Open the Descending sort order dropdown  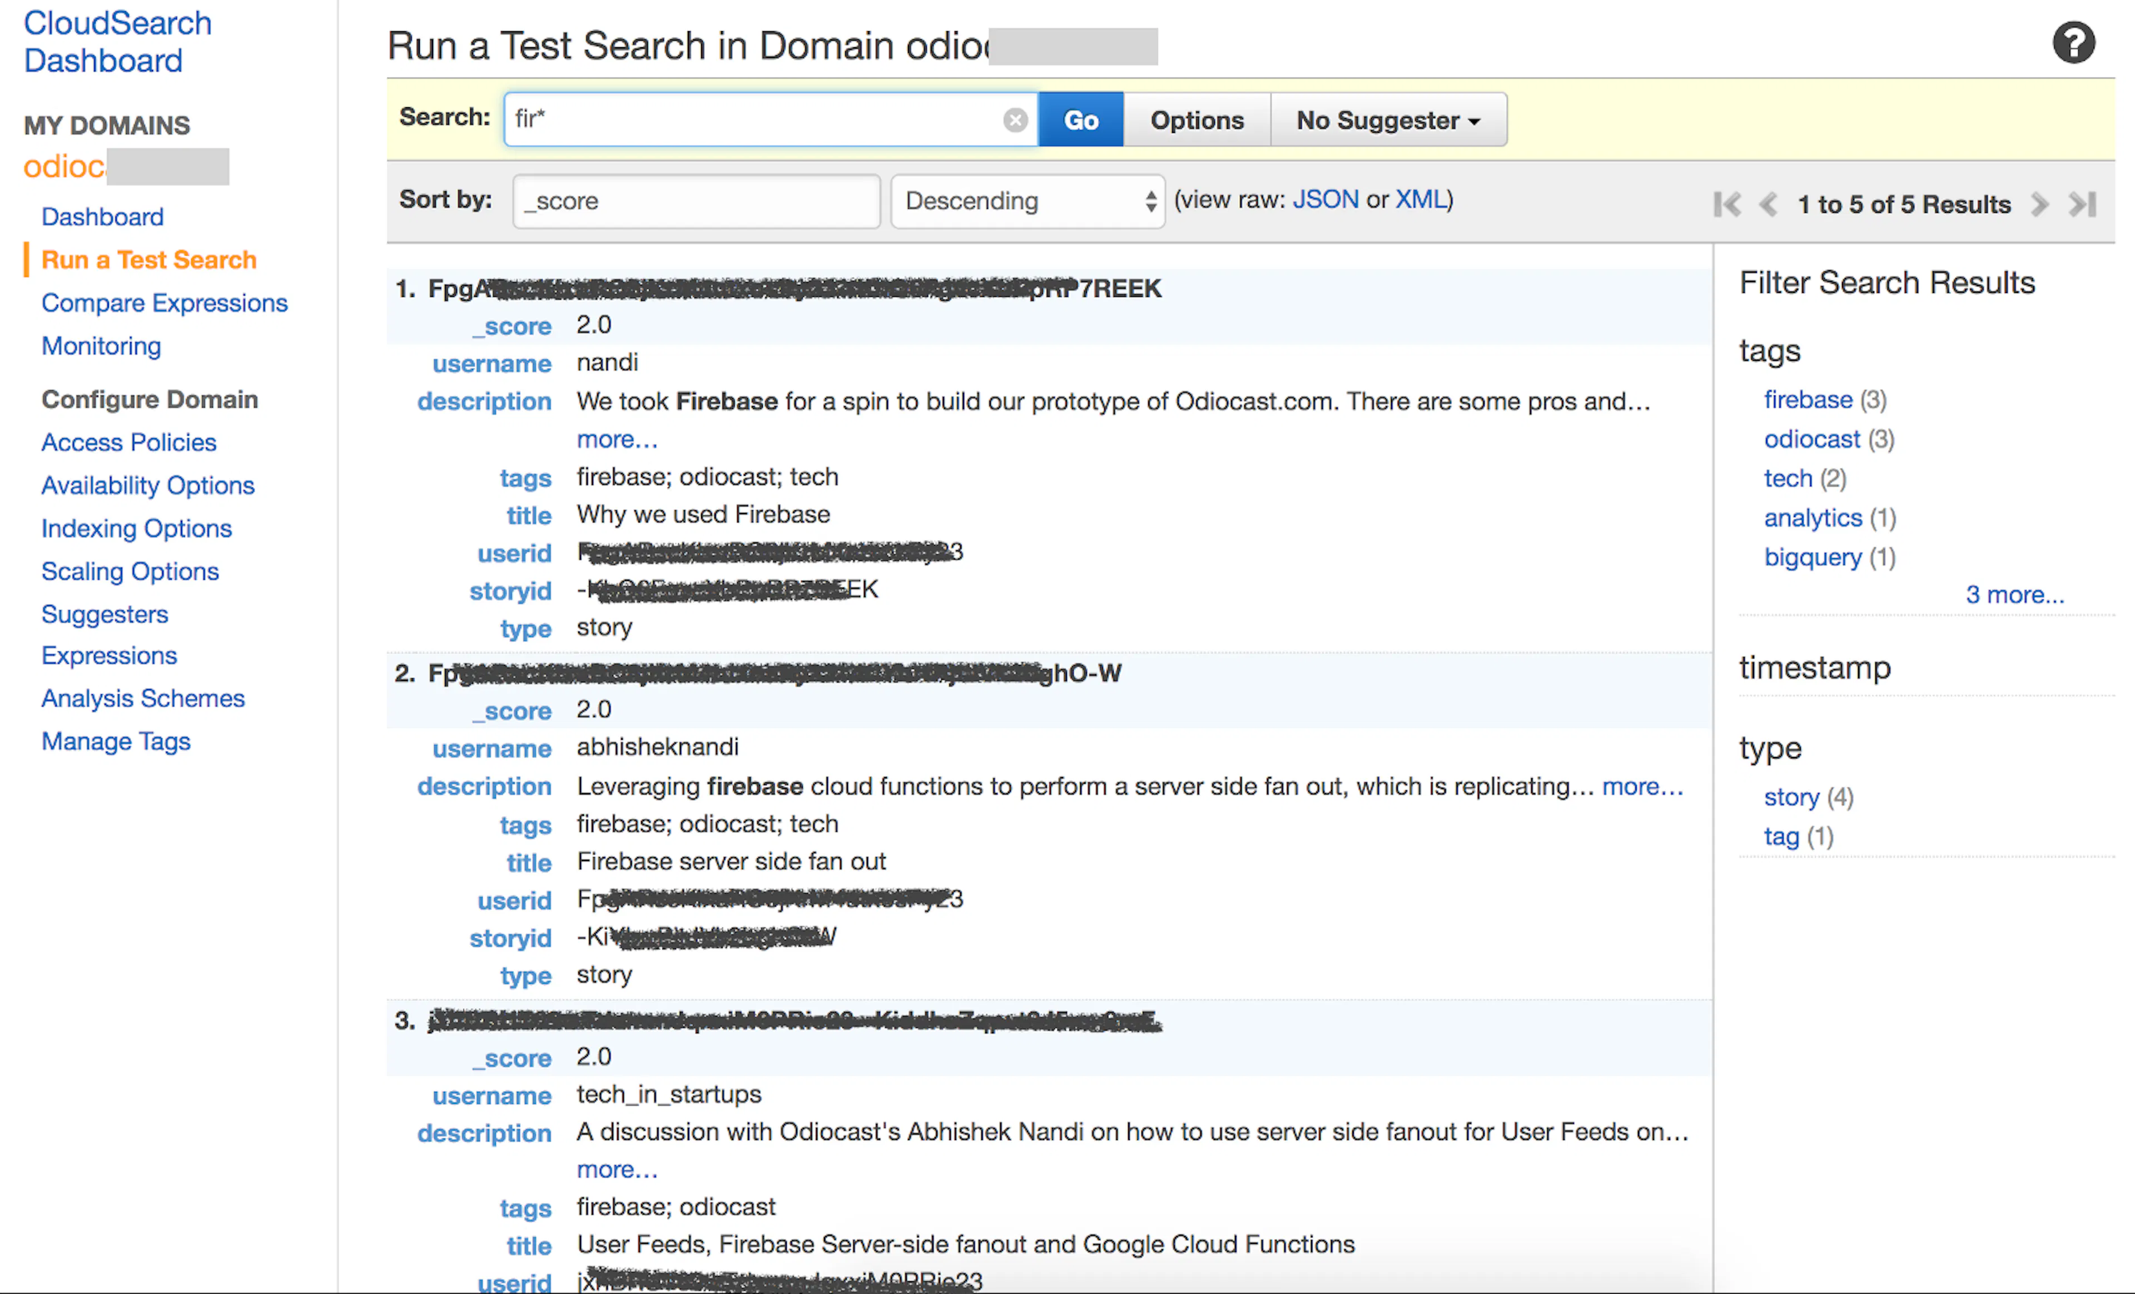(x=1027, y=201)
